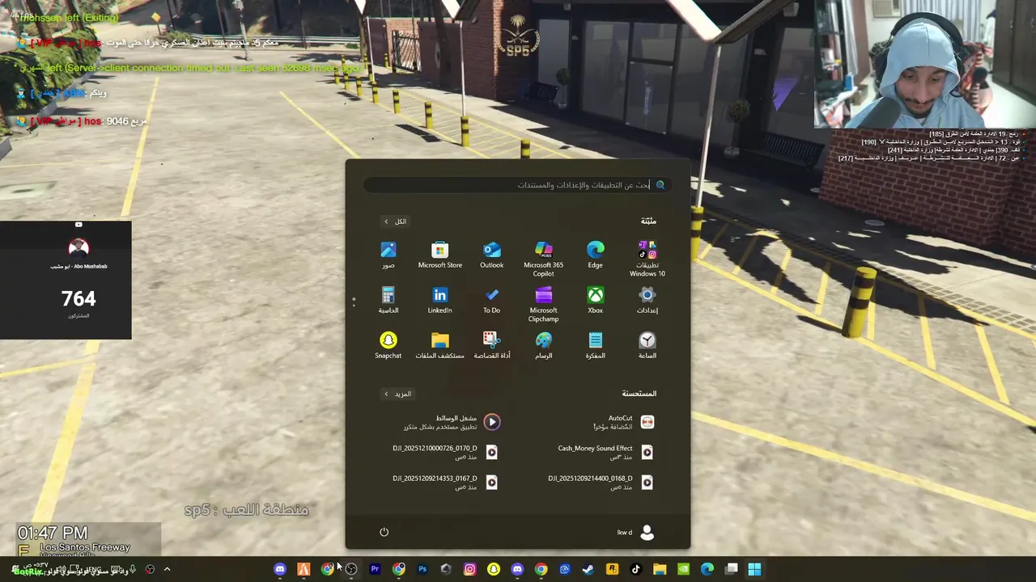This screenshot has width=1036, height=582.
Task: Open file DJI_20251209214353_0167_D
Action: click(x=446, y=482)
